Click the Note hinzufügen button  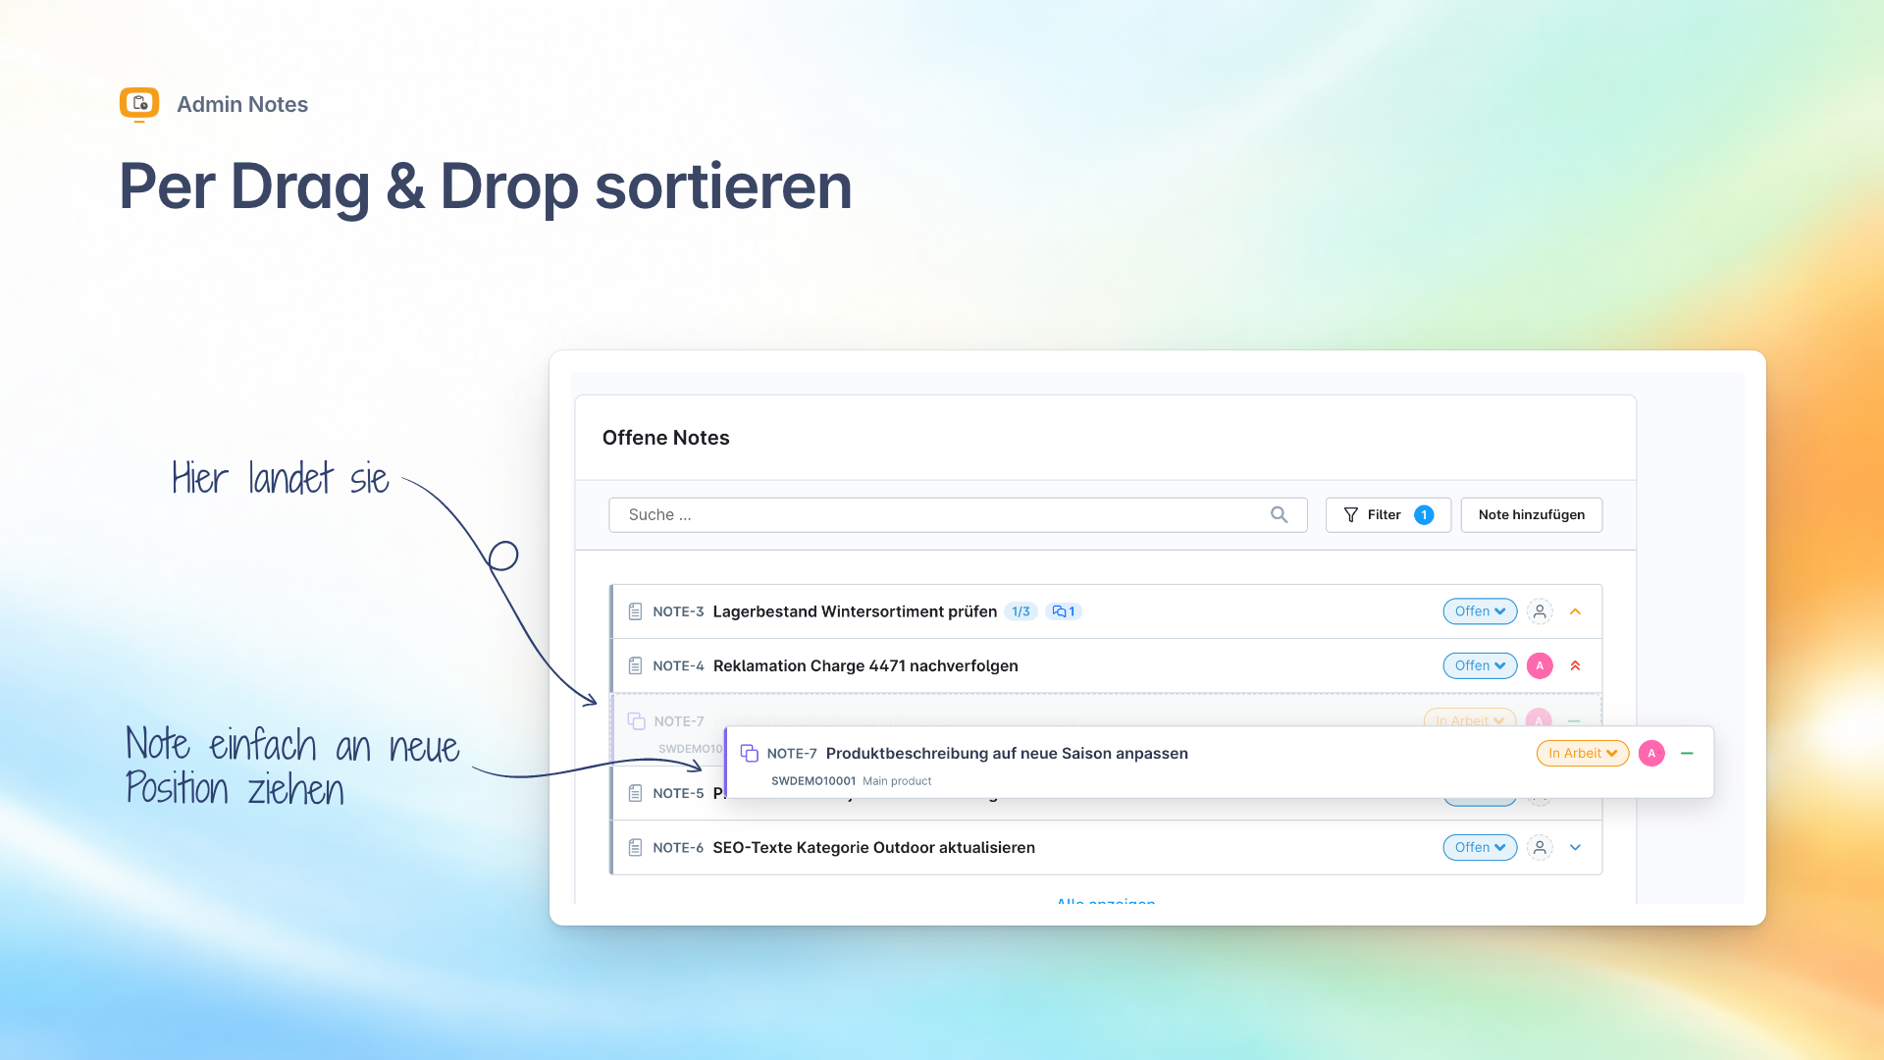pyautogui.click(x=1531, y=514)
